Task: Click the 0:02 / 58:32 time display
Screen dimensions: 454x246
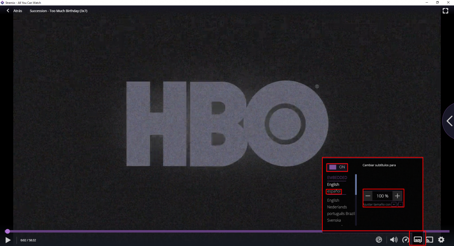Action: pos(28,240)
